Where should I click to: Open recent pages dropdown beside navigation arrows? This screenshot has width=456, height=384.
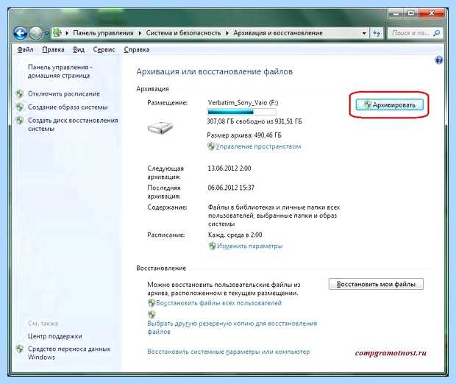(46, 33)
